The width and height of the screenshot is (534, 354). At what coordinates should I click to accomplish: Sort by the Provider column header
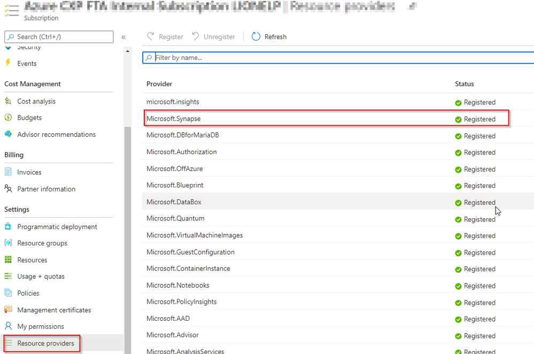point(159,84)
